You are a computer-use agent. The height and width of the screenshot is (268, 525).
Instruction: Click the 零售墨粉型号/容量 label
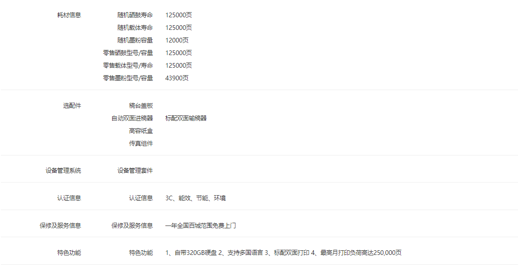pyautogui.click(x=128, y=78)
